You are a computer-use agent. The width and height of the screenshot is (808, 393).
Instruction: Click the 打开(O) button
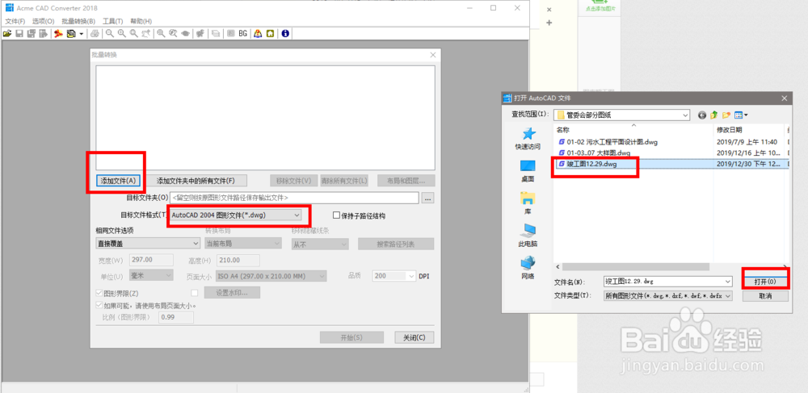tap(765, 282)
